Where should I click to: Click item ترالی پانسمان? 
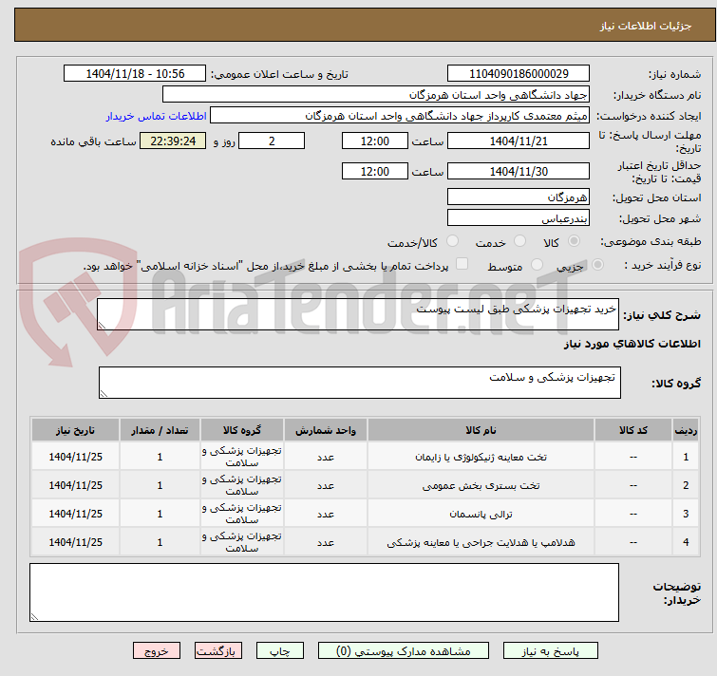pyautogui.click(x=481, y=515)
